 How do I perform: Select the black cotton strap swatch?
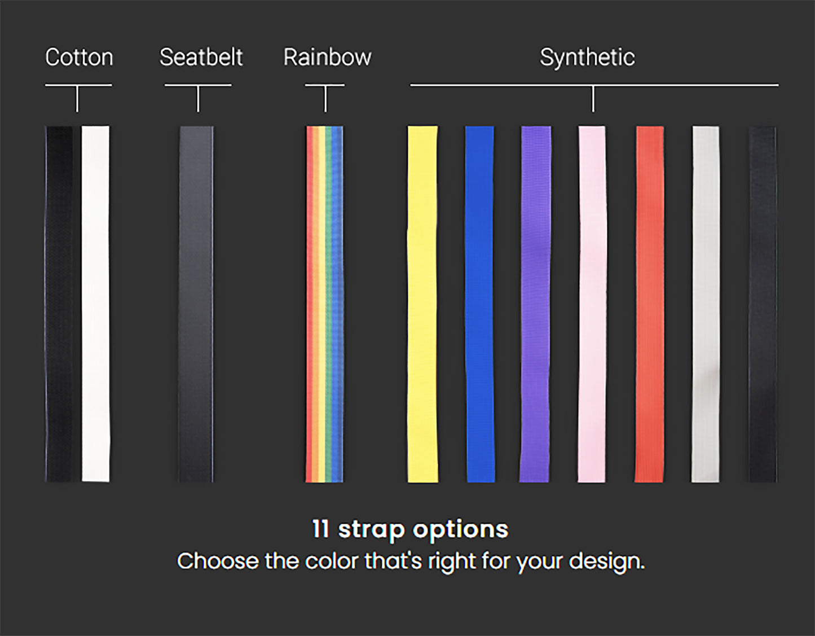(59, 304)
